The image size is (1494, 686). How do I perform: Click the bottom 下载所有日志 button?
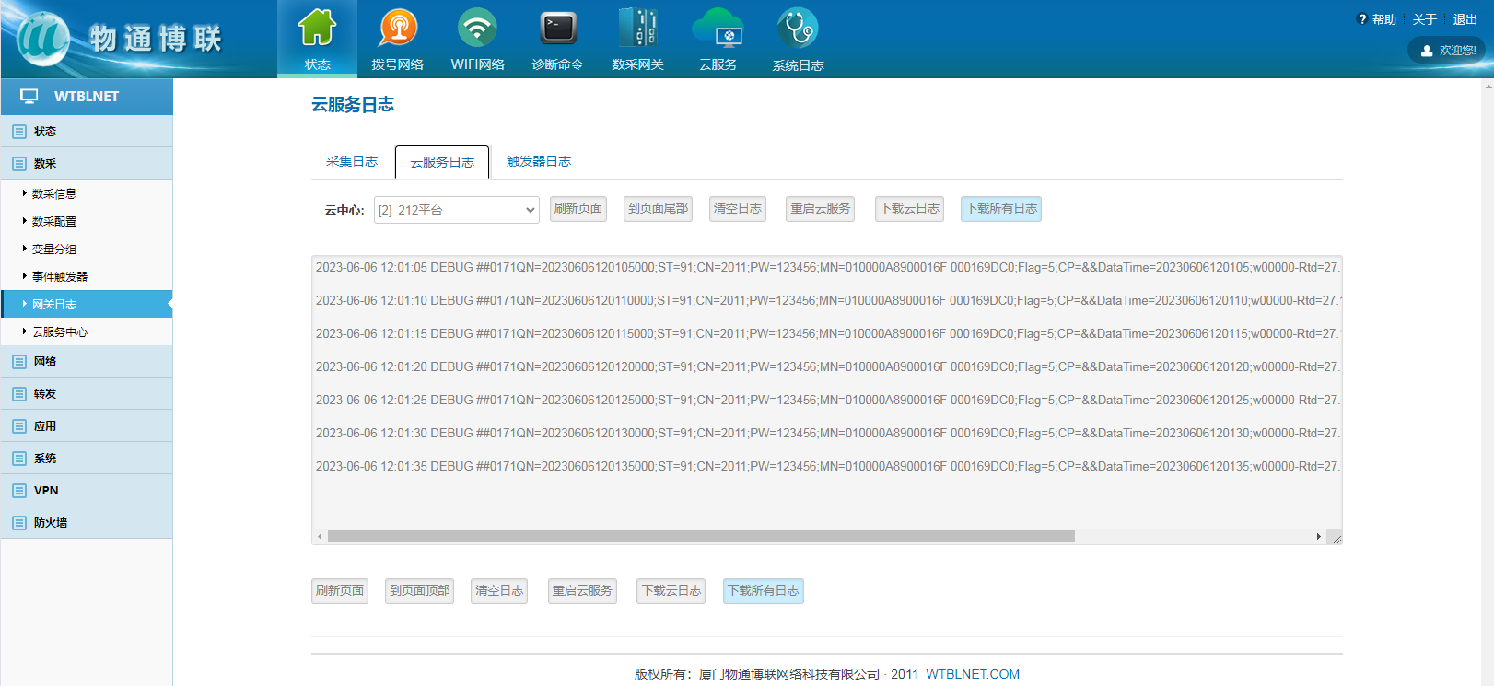[764, 591]
